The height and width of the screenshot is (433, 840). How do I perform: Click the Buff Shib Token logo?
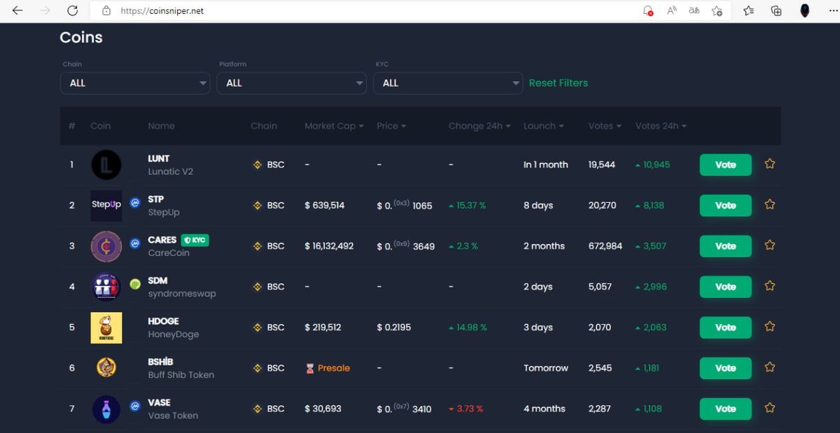point(106,367)
